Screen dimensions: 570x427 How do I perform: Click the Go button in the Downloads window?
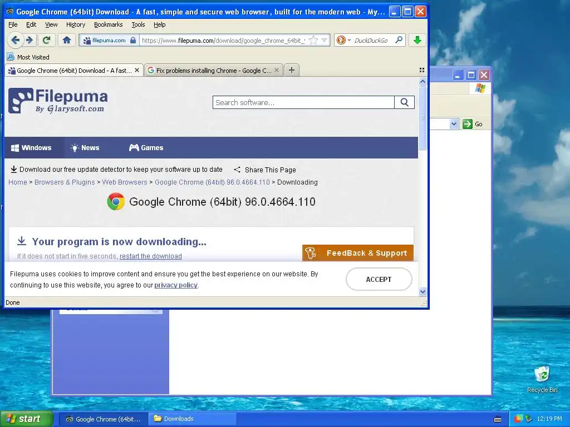[473, 124]
